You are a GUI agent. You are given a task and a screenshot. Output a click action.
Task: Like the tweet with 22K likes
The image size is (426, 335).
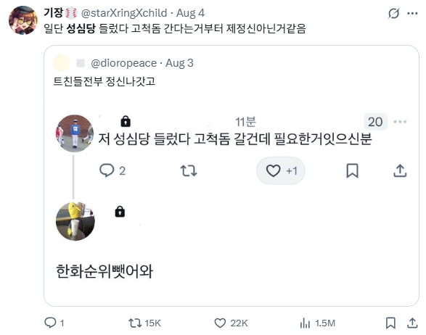[231, 323]
